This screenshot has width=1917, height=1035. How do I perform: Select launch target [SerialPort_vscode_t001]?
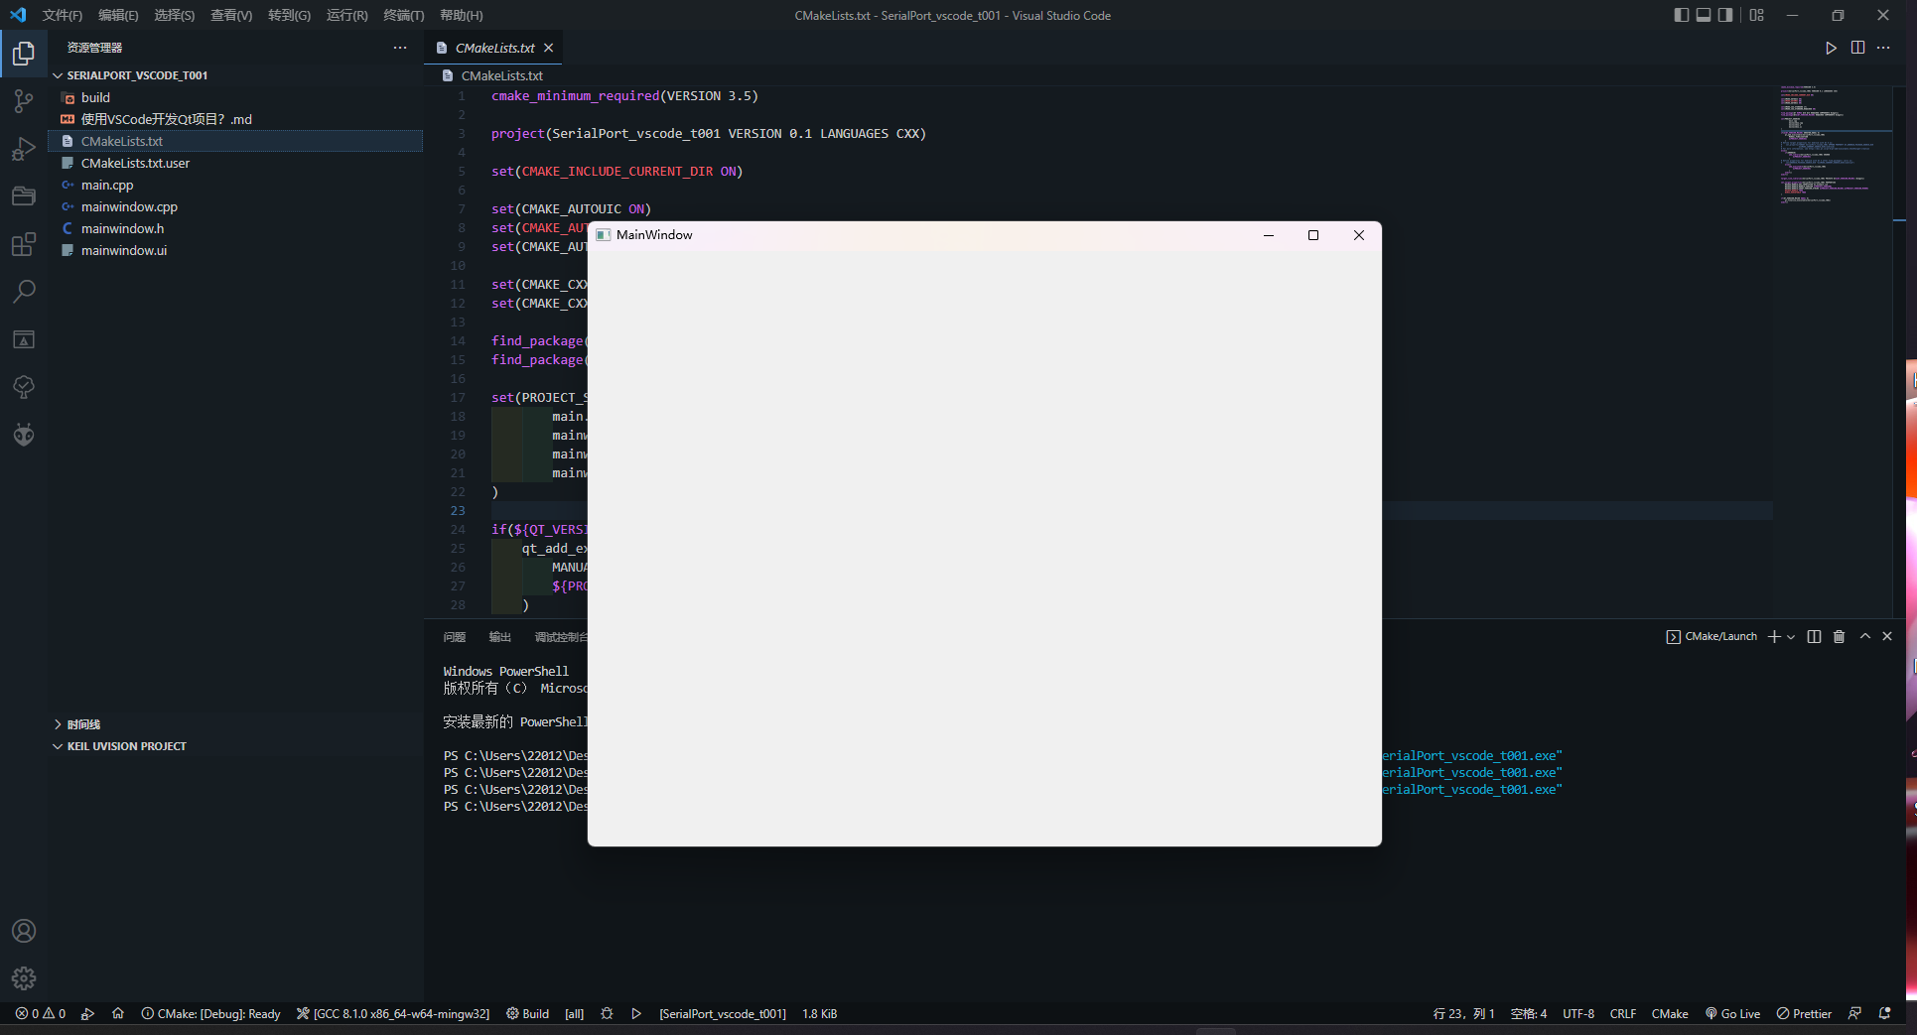(723, 1014)
